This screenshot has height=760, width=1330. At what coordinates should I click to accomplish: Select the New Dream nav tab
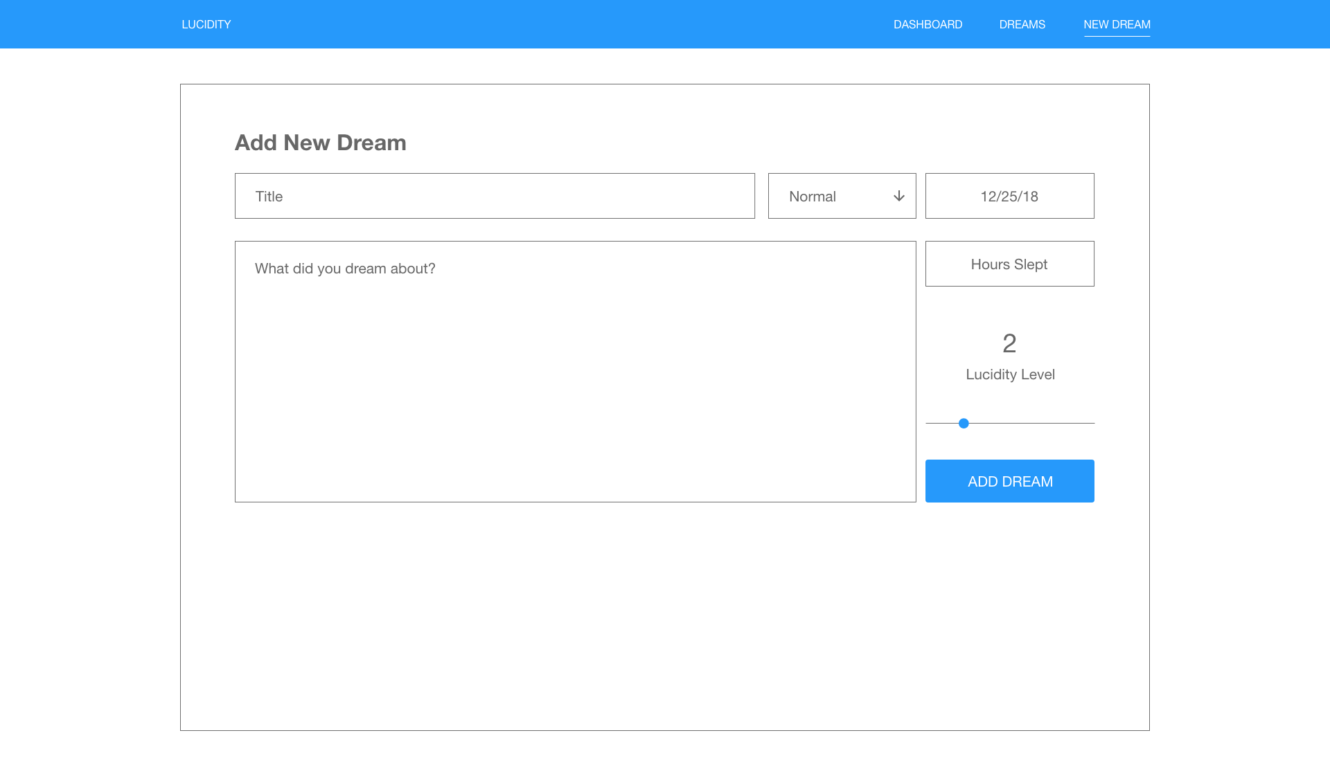click(x=1117, y=24)
